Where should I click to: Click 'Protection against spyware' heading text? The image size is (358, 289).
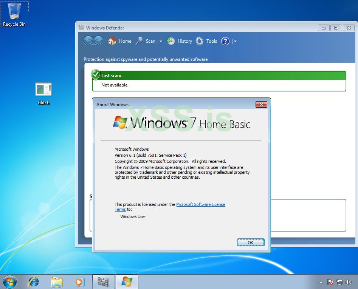146,59
